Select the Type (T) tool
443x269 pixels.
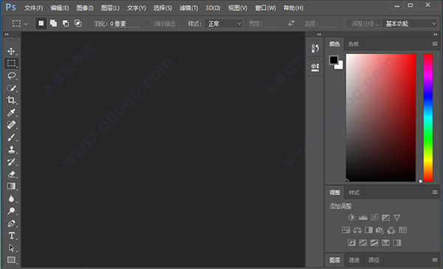(x=11, y=235)
